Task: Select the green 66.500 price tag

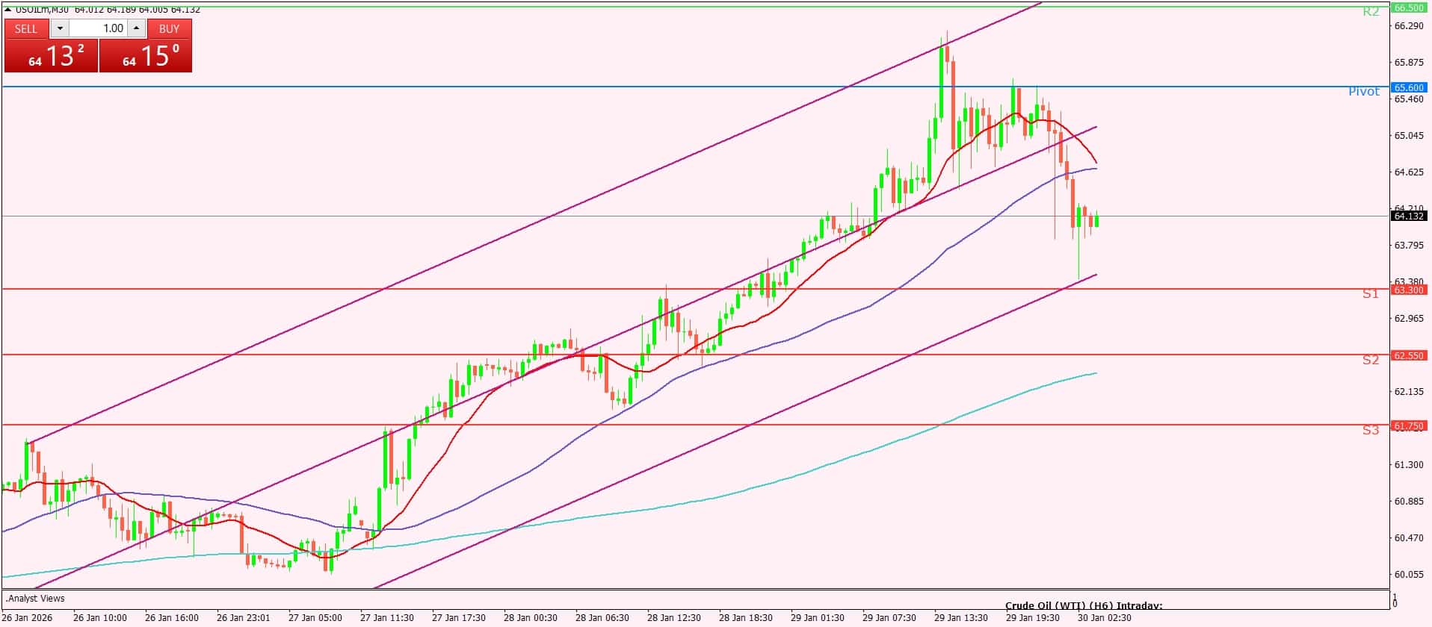Action: (x=1409, y=7)
